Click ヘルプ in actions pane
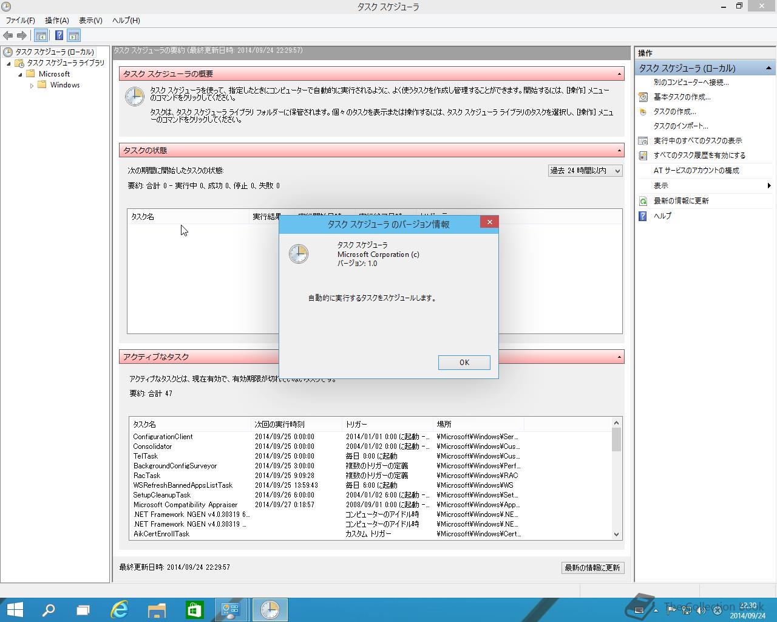Image resolution: width=777 pixels, height=622 pixels. click(x=662, y=216)
